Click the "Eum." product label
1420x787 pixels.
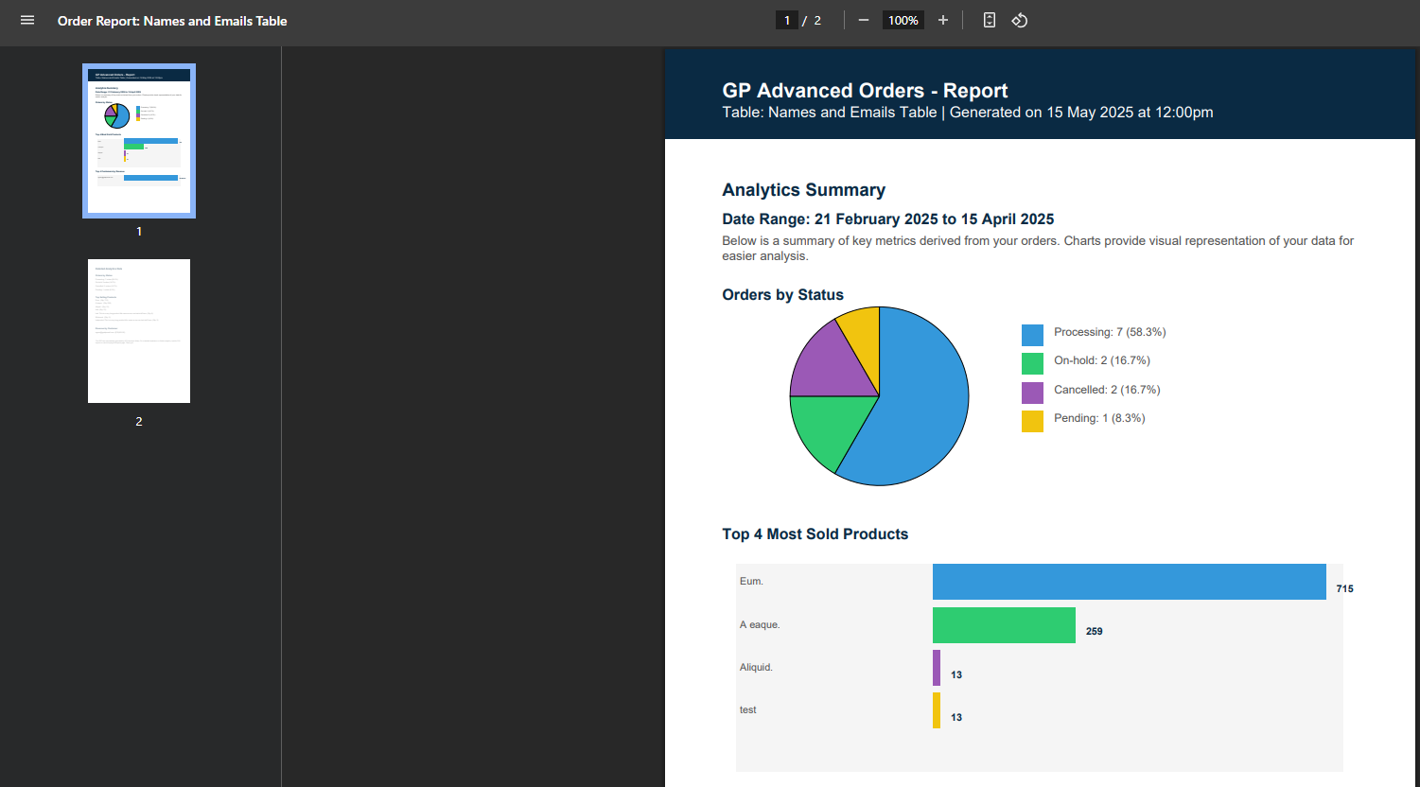click(x=751, y=581)
